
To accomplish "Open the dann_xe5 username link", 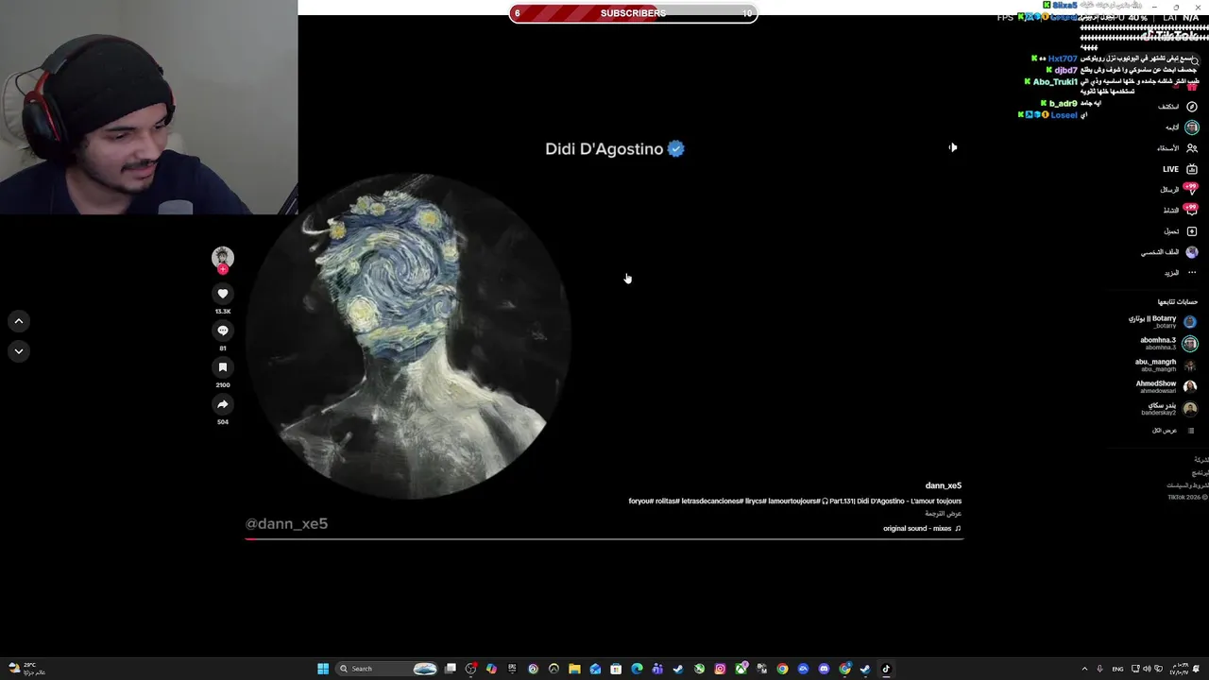I will coord(943,485).
